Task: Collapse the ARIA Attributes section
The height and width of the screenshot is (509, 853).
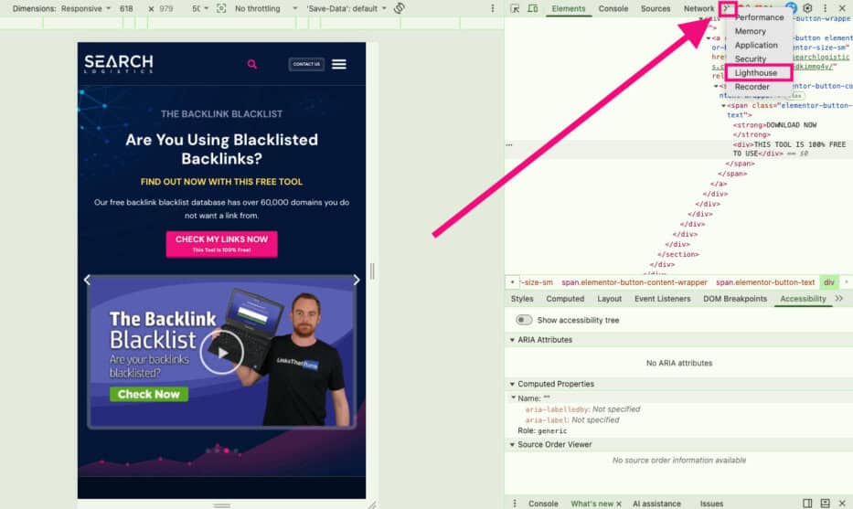Action: [x=512, y=340]
